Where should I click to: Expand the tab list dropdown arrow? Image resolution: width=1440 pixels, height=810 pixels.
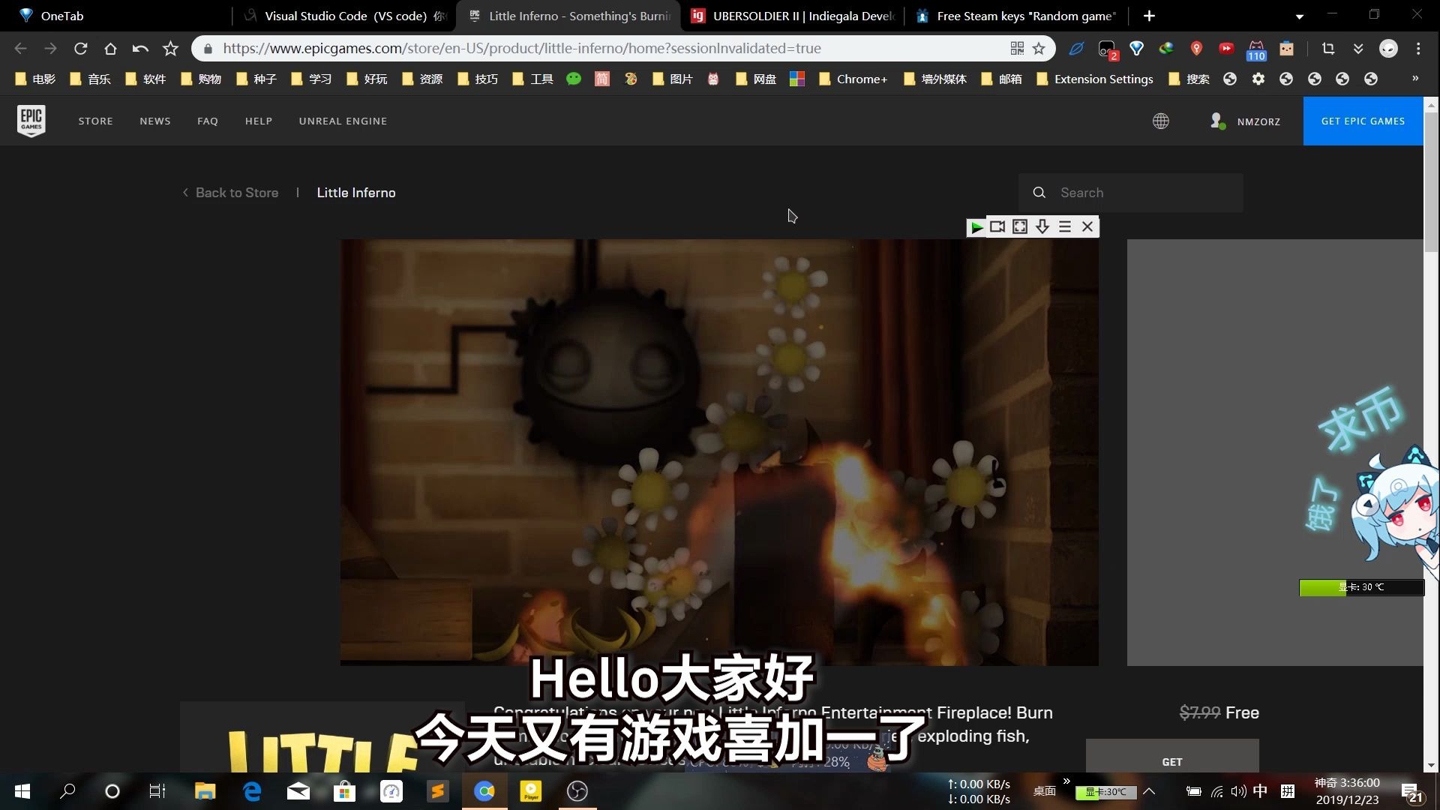[x=1300, y=16]
